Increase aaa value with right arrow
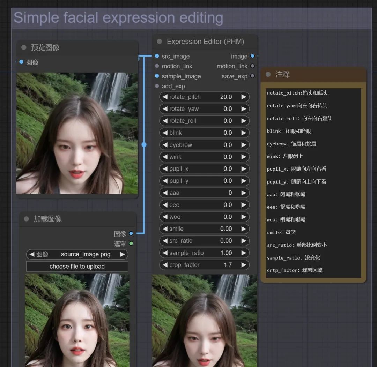377x367 pixels. coord(244,193)
